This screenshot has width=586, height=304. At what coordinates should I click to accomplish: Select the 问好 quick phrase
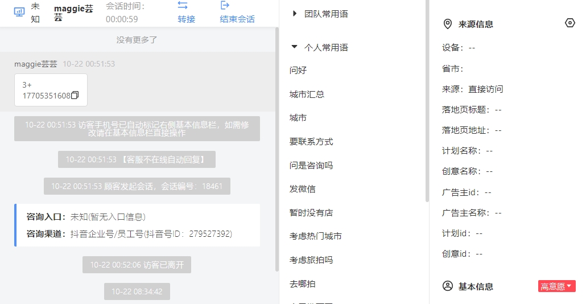298,70
